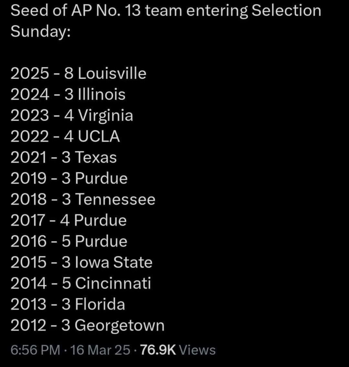The image size is (349, 367).
Task: Click the 2017 Purdue row
Action: pos(69,221)
